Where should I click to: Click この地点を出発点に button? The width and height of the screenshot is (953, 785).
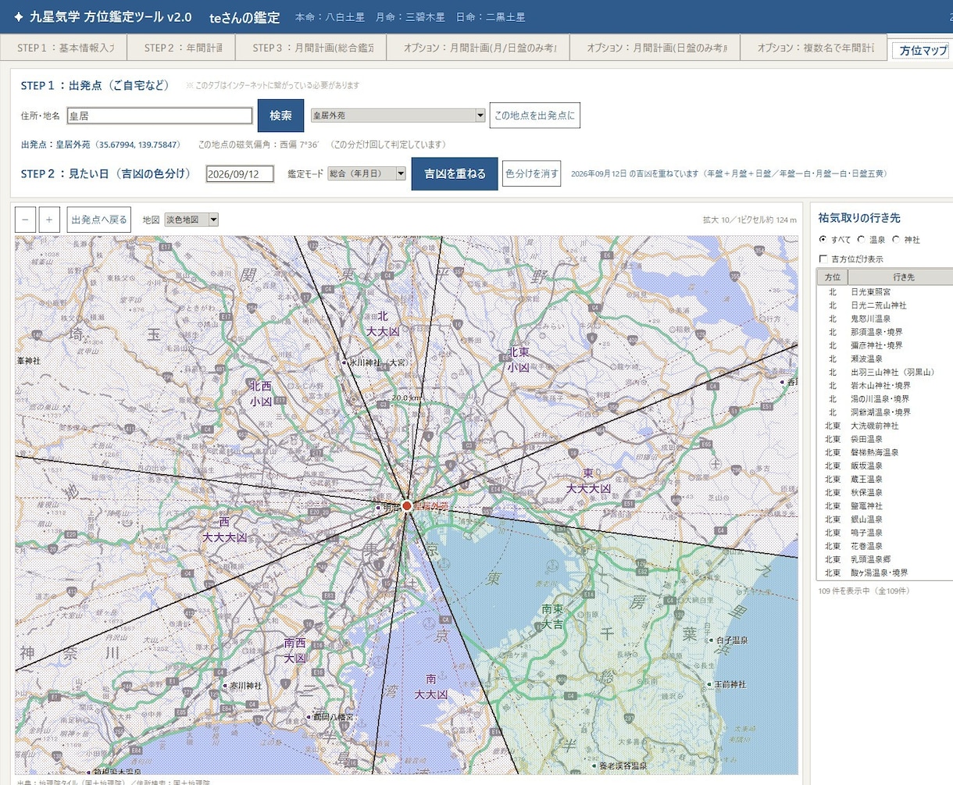[x=535, y=116]
